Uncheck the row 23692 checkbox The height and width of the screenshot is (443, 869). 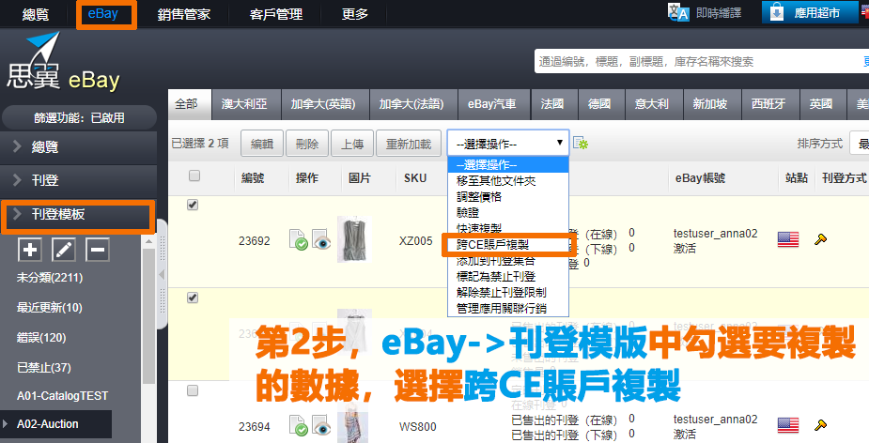tap(193, 205)
